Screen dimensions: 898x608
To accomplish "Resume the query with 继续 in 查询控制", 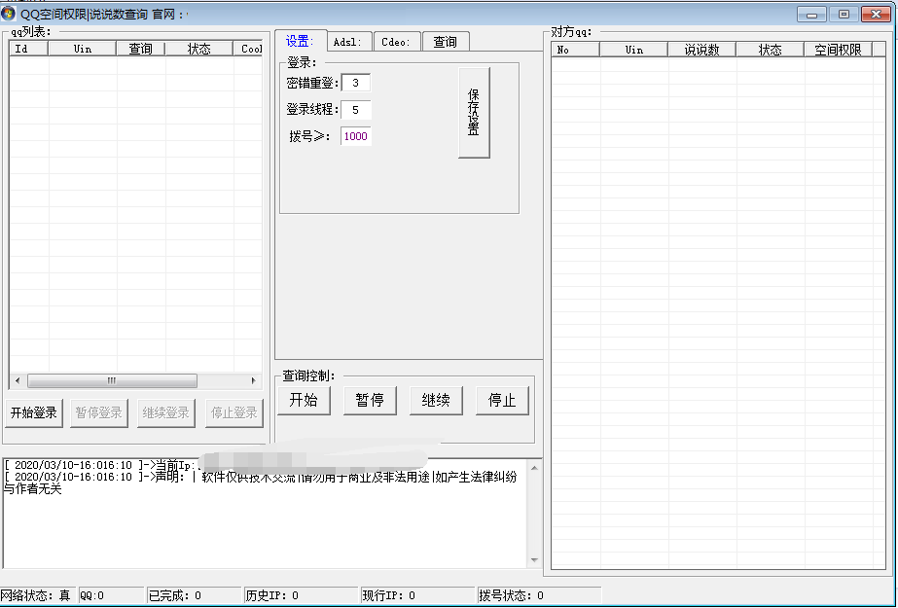I will pos(437,400).
